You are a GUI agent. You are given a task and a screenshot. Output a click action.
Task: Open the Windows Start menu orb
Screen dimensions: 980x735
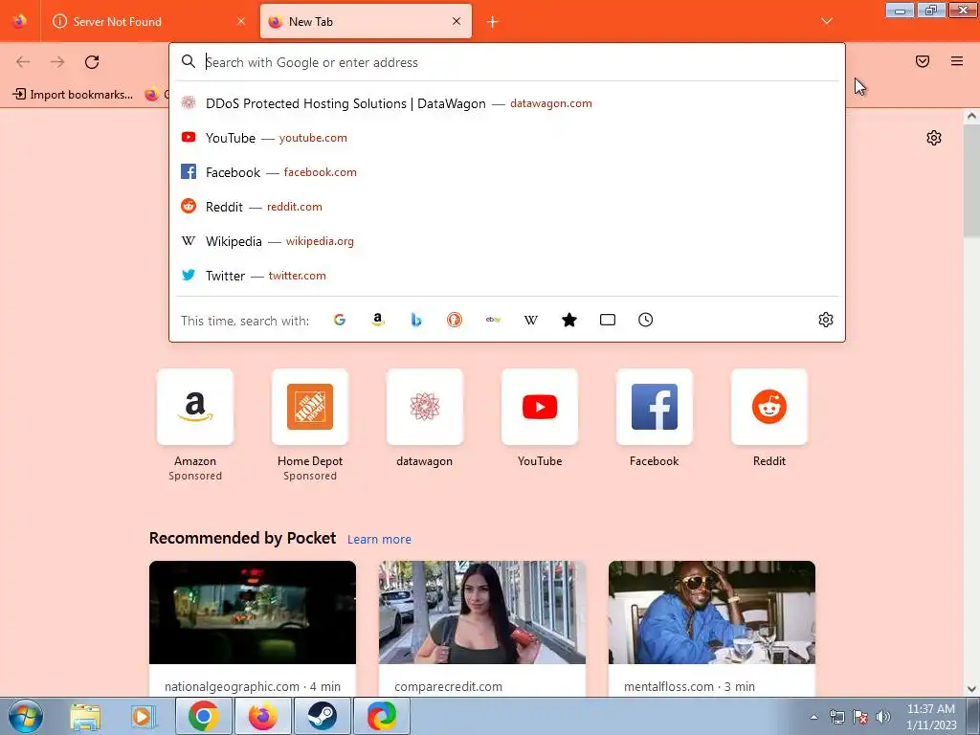pyautogui.click(x=26, y=716)
